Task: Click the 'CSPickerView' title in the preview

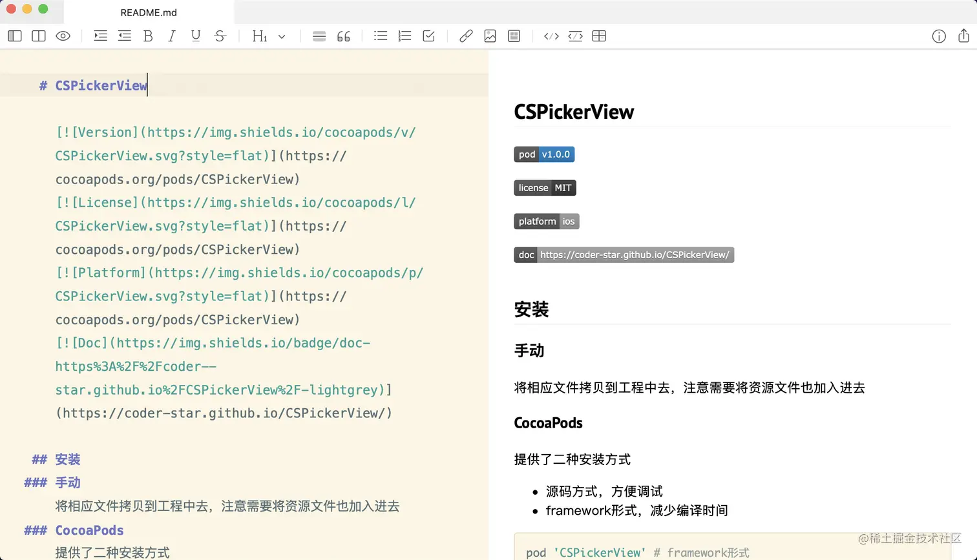Action: pos(574,112)
